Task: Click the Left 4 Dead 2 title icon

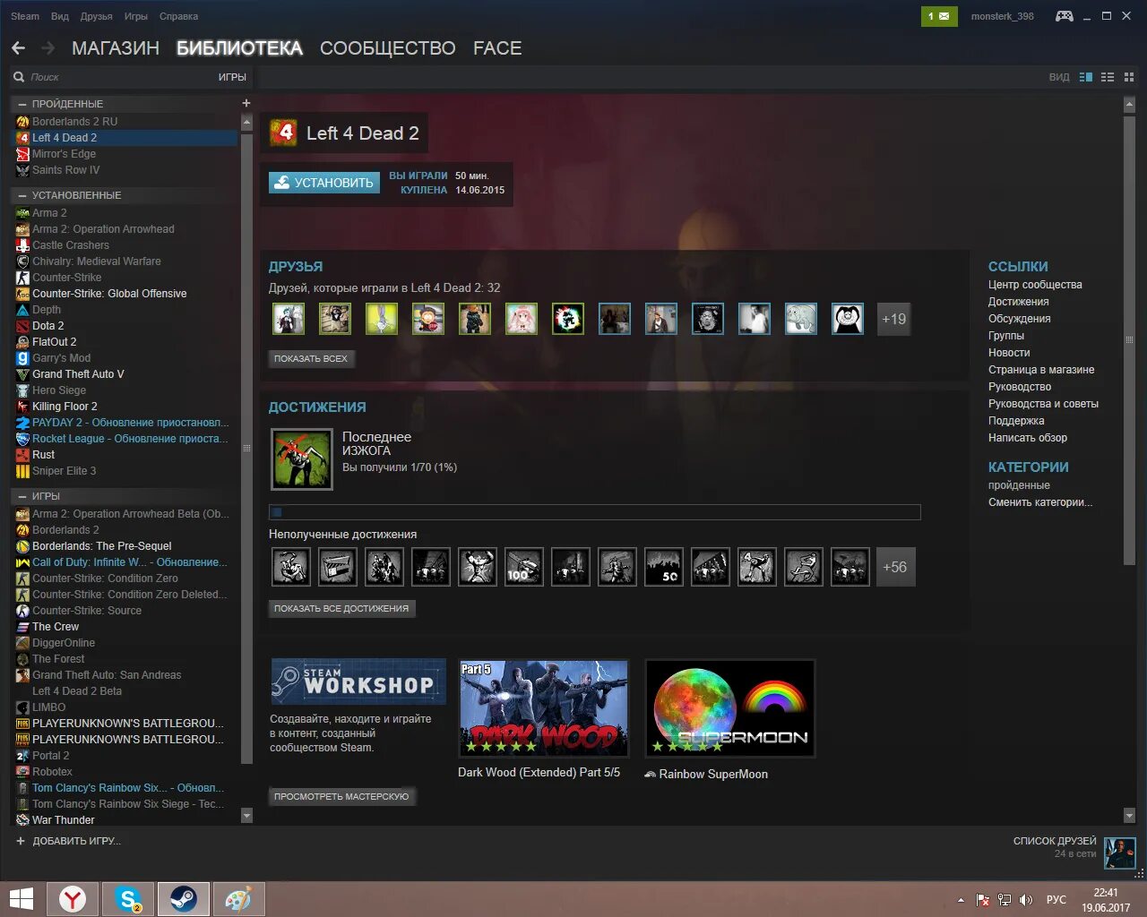Action: (284, 133)
